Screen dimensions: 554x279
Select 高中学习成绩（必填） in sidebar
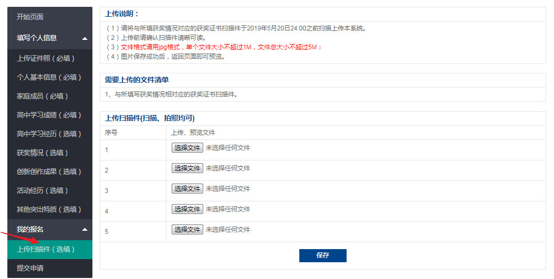[50, 115]
